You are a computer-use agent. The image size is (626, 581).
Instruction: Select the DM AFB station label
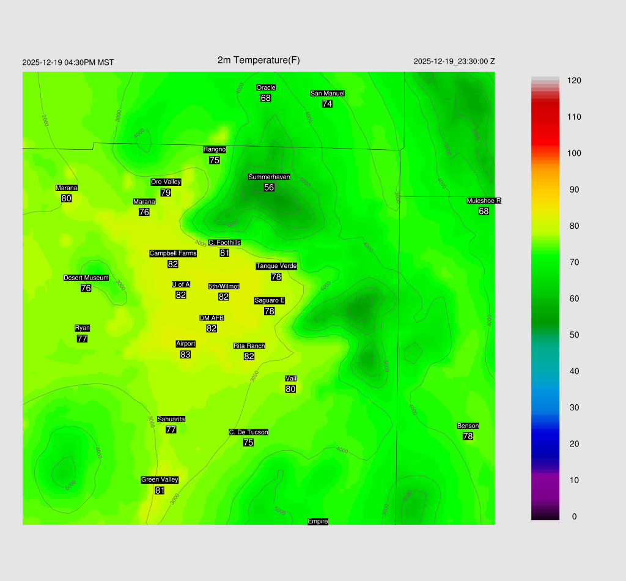click(212, 318)
